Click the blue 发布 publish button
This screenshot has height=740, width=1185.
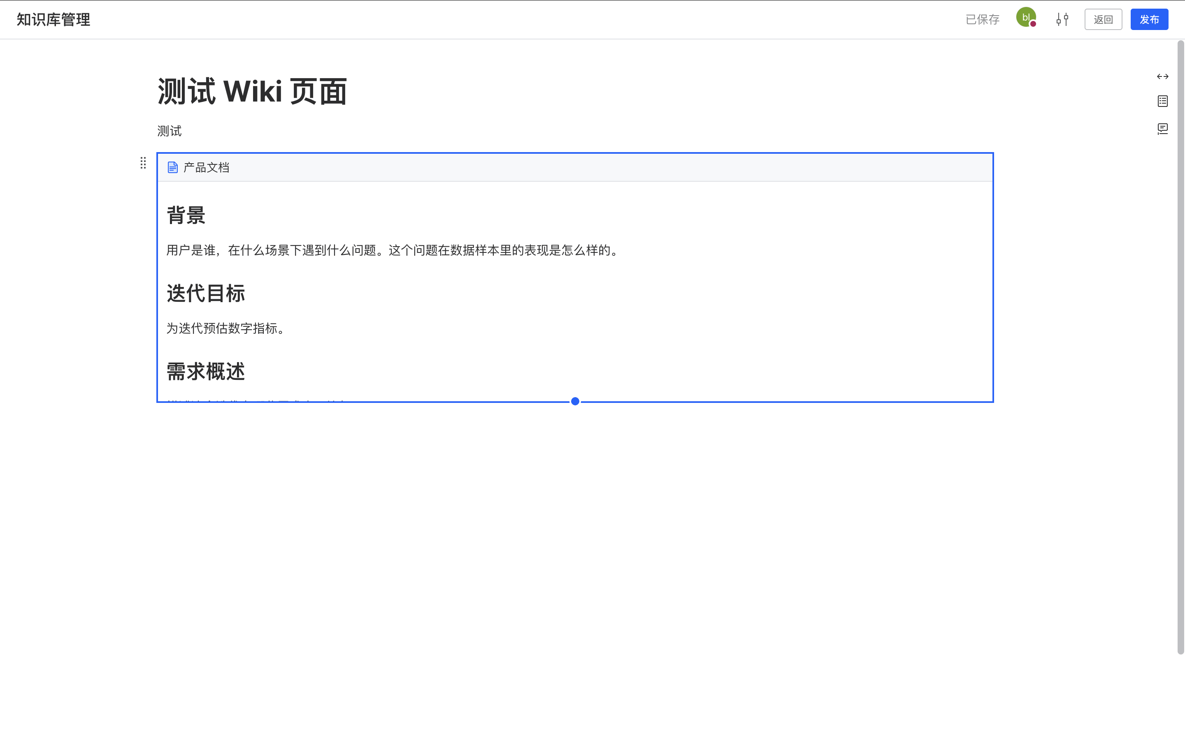[x=1149, y=20]
